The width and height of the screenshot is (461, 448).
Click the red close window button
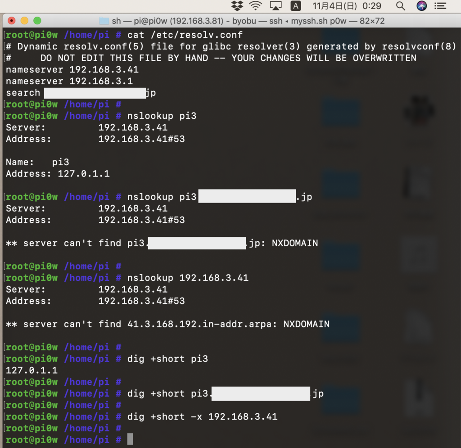[11, 21]
